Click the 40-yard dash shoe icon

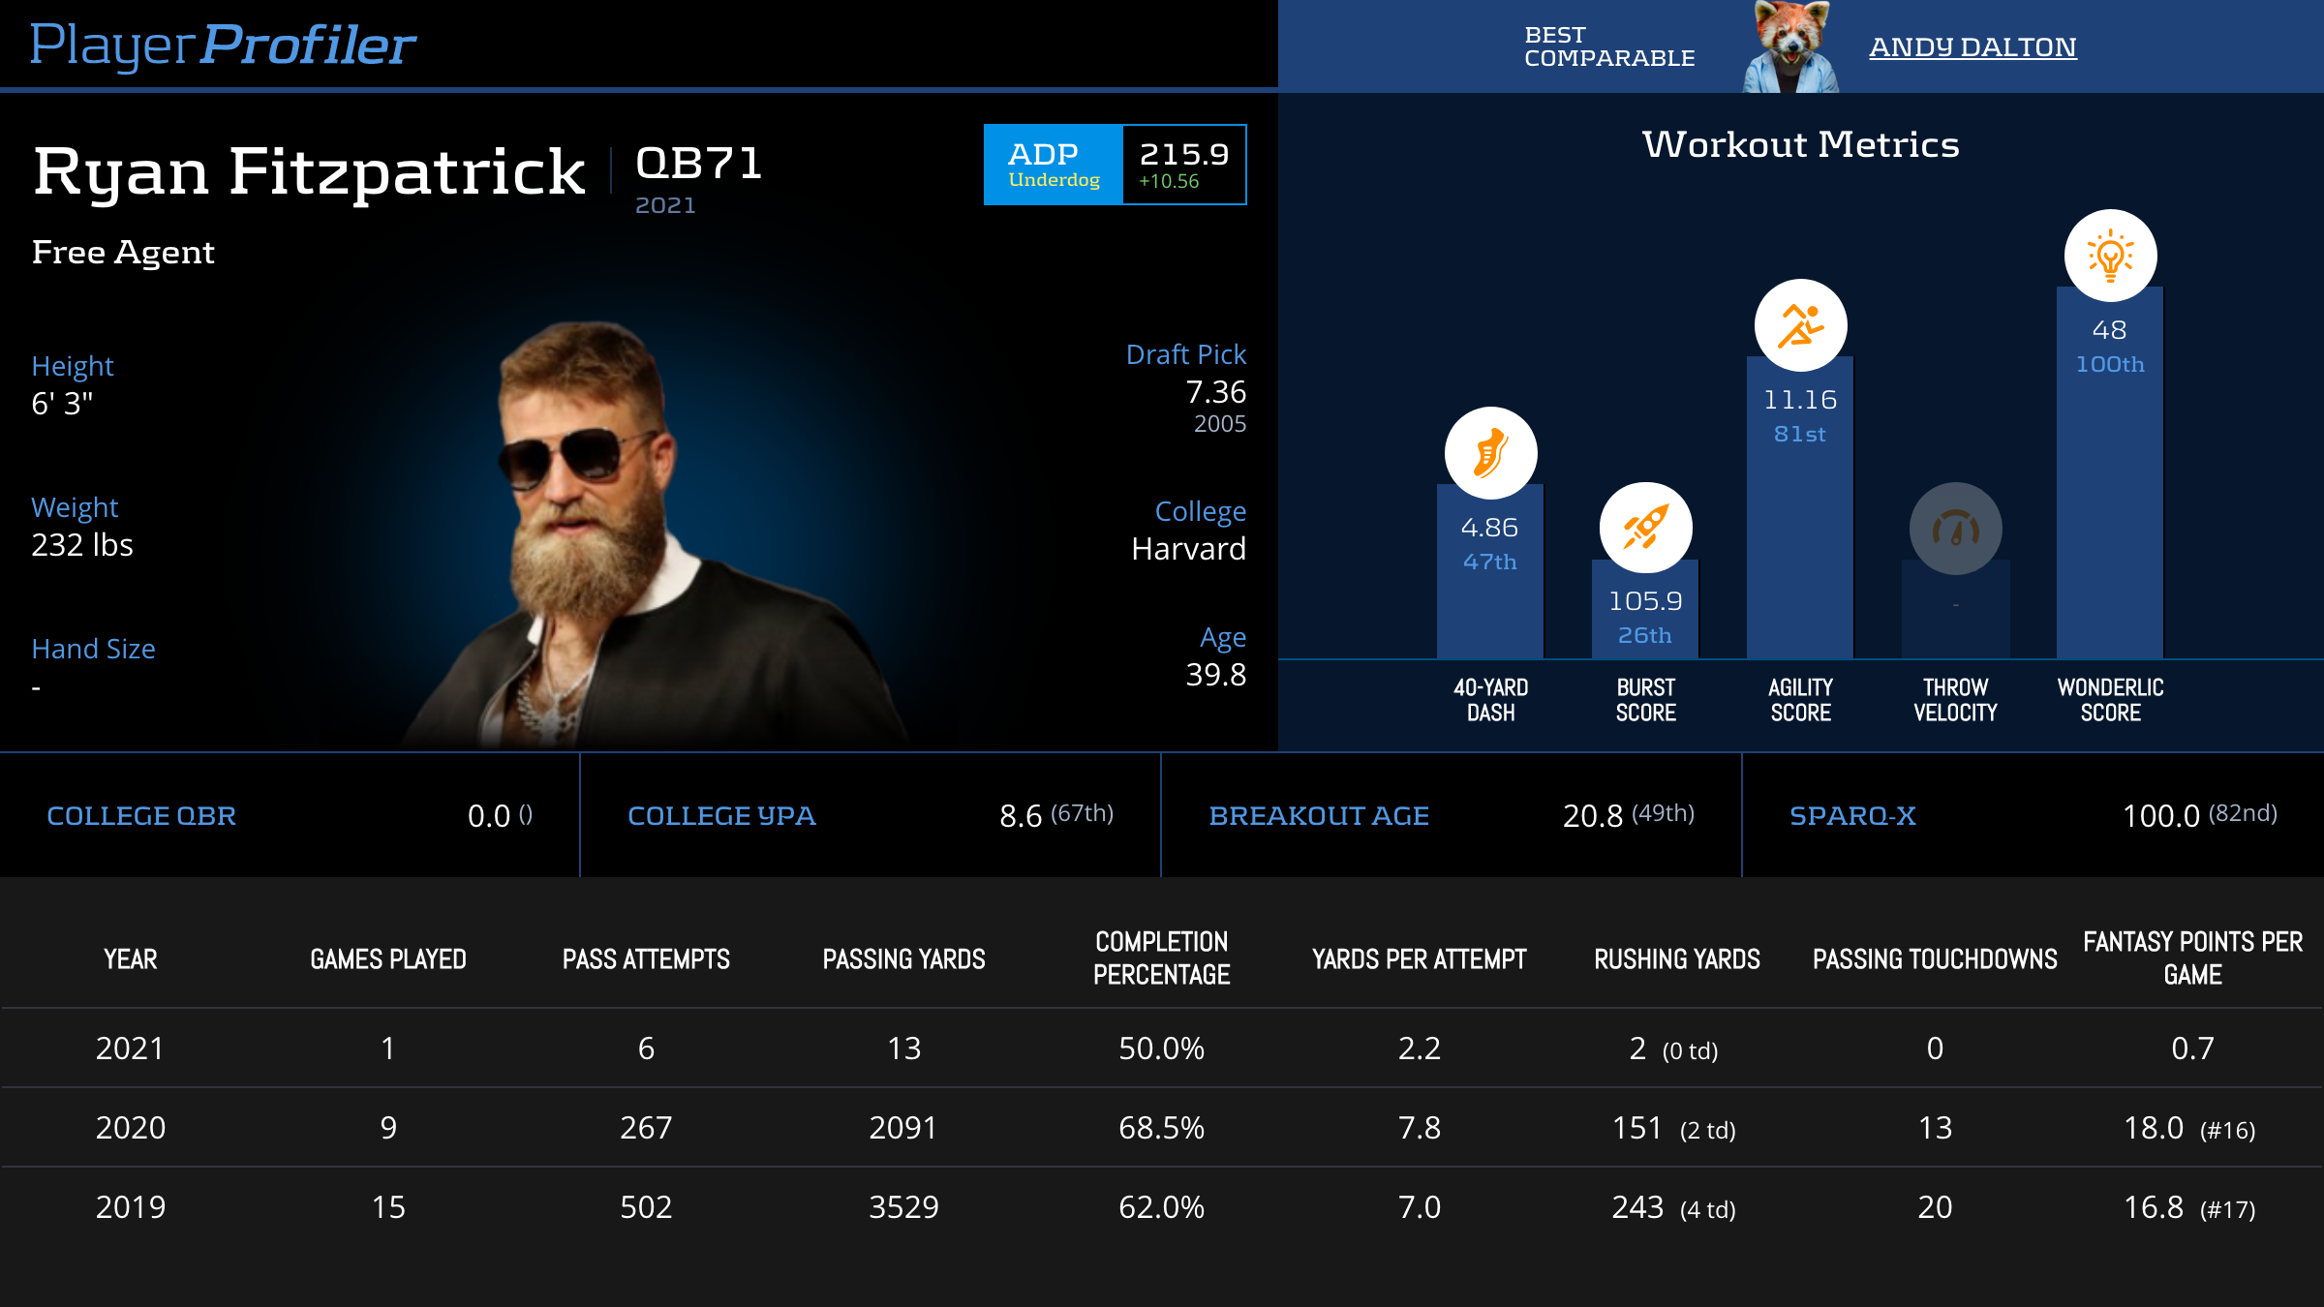click(1490, 453)
